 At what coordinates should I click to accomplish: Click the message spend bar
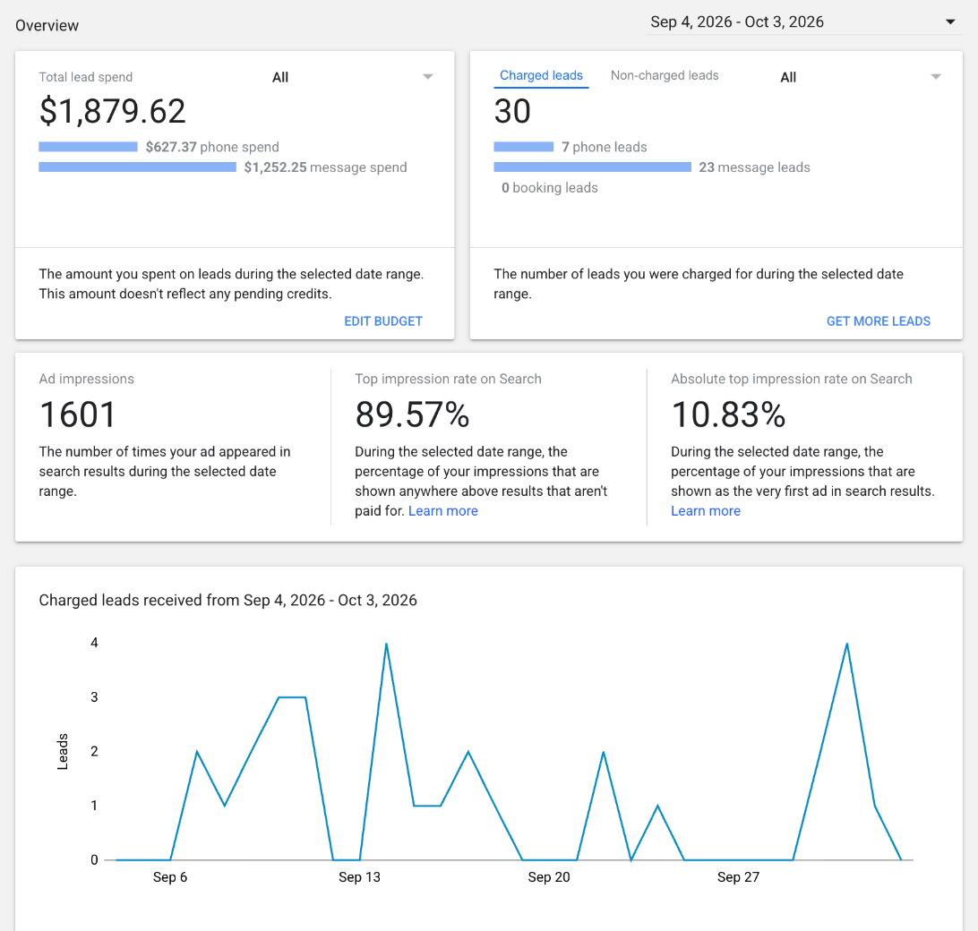click(137, 167)
